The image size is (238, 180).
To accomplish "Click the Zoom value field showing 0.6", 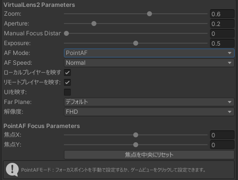I will pyautogui.click(x=222, y=14).
